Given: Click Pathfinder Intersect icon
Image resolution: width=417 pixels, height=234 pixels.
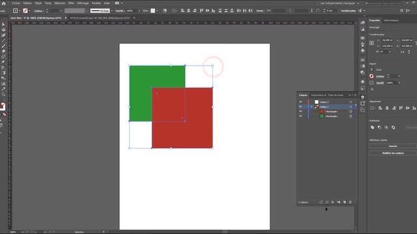Looking at the screenshot, I should click(386, 127).
